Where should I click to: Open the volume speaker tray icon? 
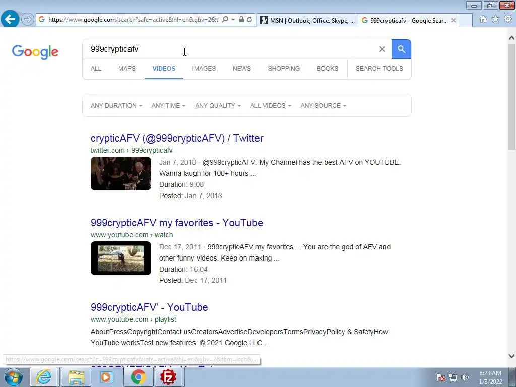pyautogui.click(x=465, y=378)
